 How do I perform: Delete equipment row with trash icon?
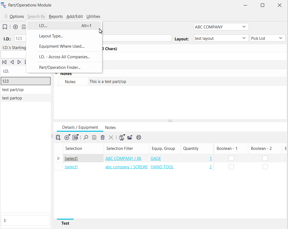pos(103,137)
